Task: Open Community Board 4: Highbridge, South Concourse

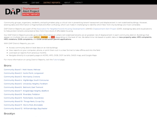Action: (x=26, y=80)
